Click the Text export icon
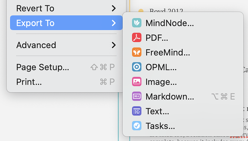Image resolution: width=248 pixels, height=141 pixels. (x=137, y=111)
